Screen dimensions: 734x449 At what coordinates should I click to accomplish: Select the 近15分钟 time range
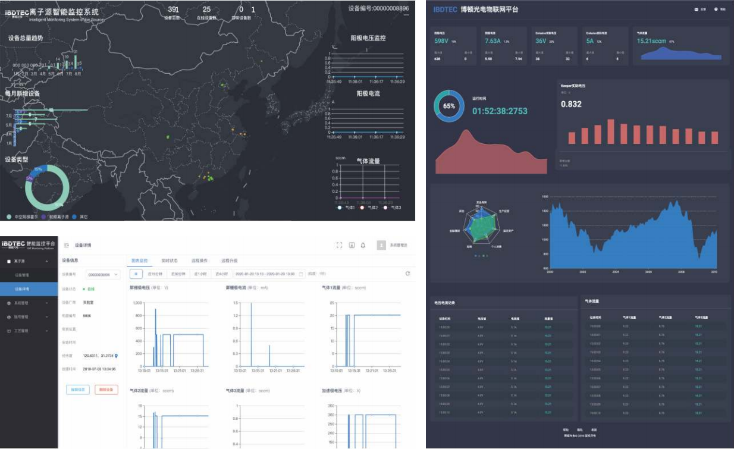point(155,274)
